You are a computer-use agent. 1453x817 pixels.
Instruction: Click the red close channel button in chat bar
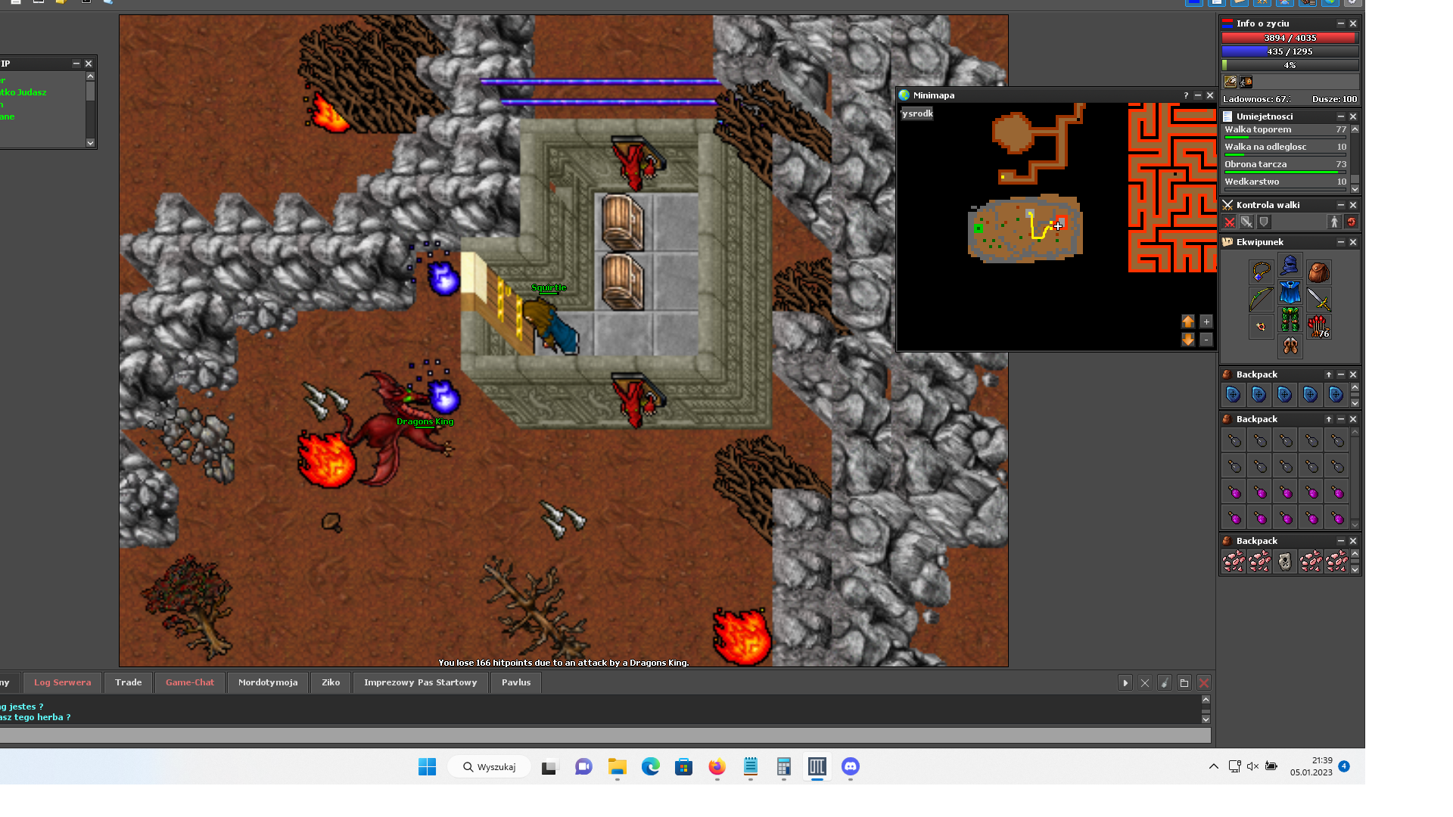(1204, 683)
